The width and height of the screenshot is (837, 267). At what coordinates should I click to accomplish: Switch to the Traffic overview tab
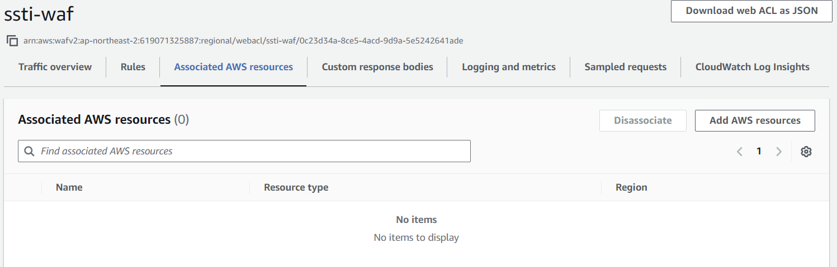[x=55, y=67]
